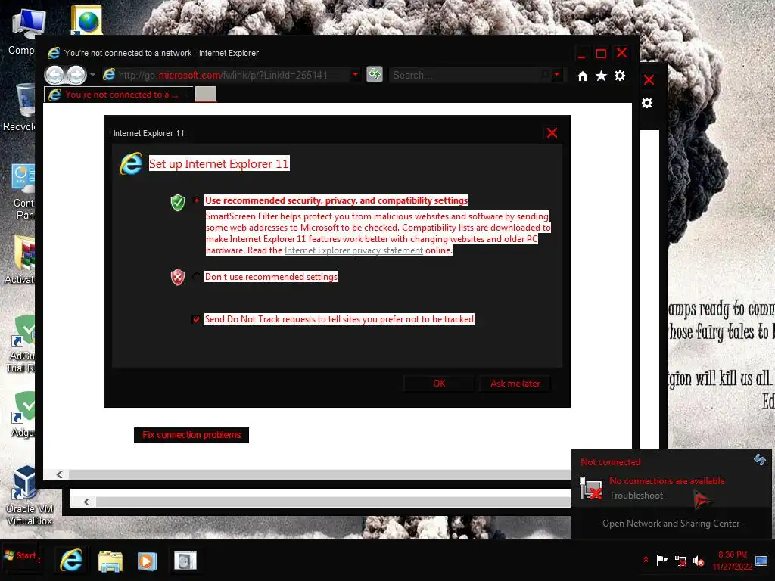Viewport: 775px width, 581px height.
Task: Open the Recycle Bin desktop icon
Action: [x=20, y=107]
